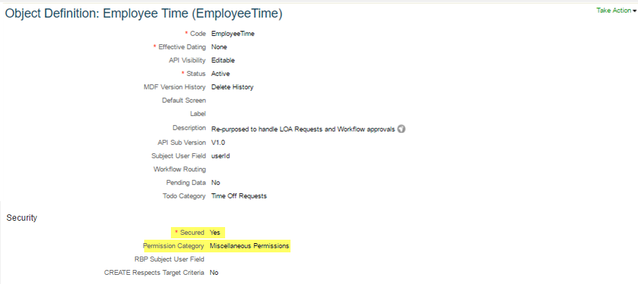
Task: Click the highlighted Secured value Yes
Action: point(215,232)
